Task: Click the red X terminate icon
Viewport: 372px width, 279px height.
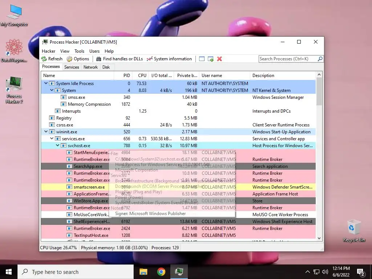Action: 219,59
